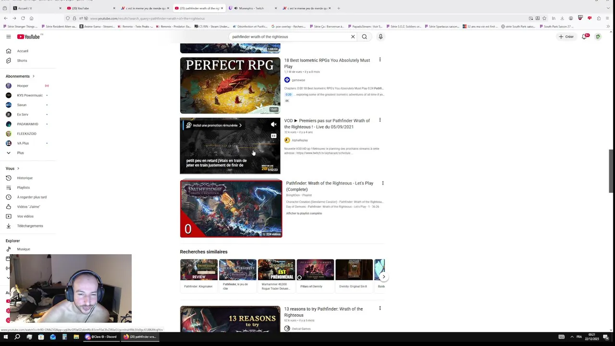Unmute the AlphaReplay preview video
Screen dimensions: 615x346
click(x=273, y=124)
